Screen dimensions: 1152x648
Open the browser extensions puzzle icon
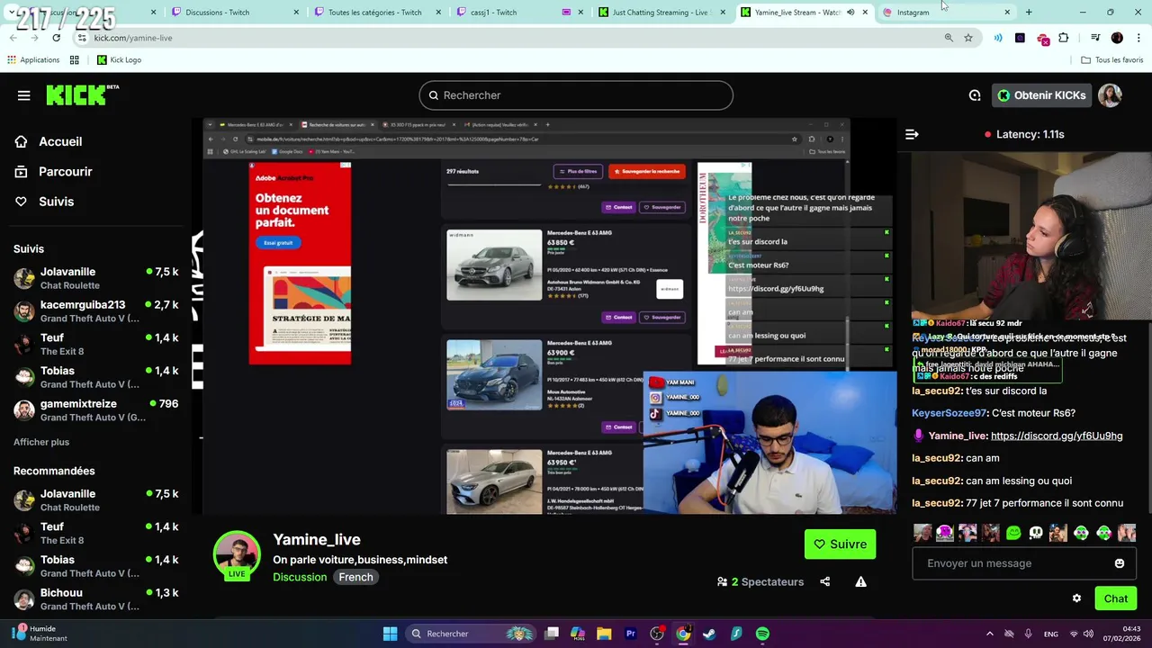pos(1063,38)
